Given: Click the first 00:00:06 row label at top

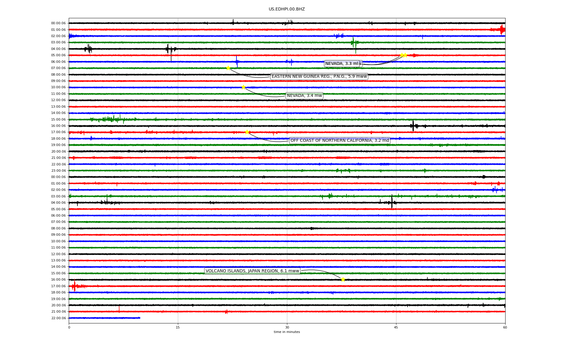Looking at the screenshot, I should pyautogui.click(x=58, y=23).
